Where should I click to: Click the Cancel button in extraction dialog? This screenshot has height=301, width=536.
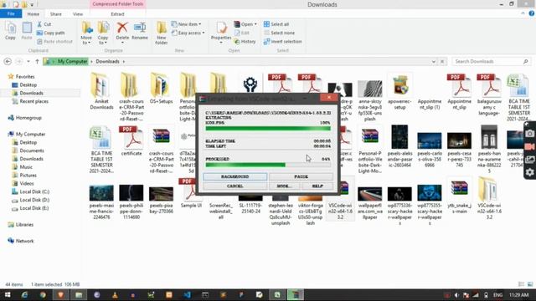tap(234, 186)
